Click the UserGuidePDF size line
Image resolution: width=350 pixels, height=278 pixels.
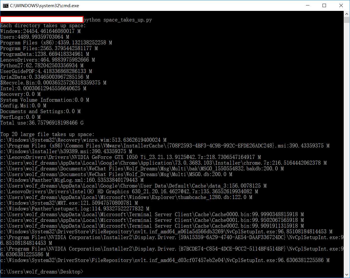pyautogui.click(x=46, y=71)
